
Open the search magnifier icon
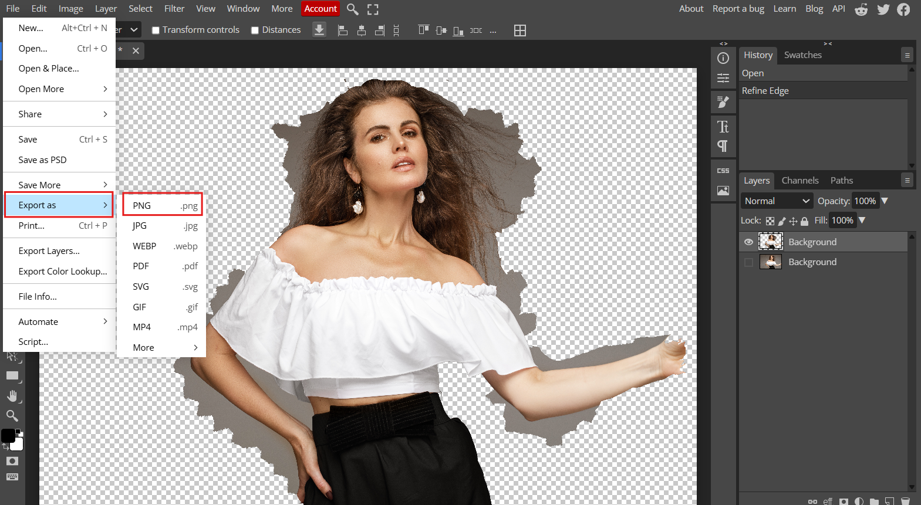[x=352, y=9]
